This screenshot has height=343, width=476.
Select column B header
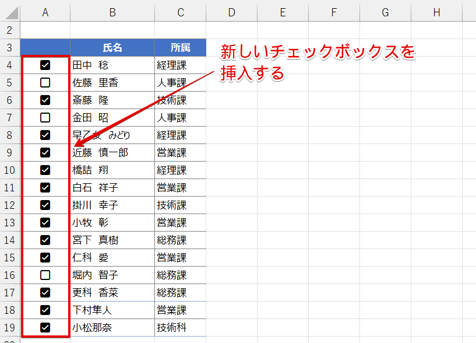(112, 13)
